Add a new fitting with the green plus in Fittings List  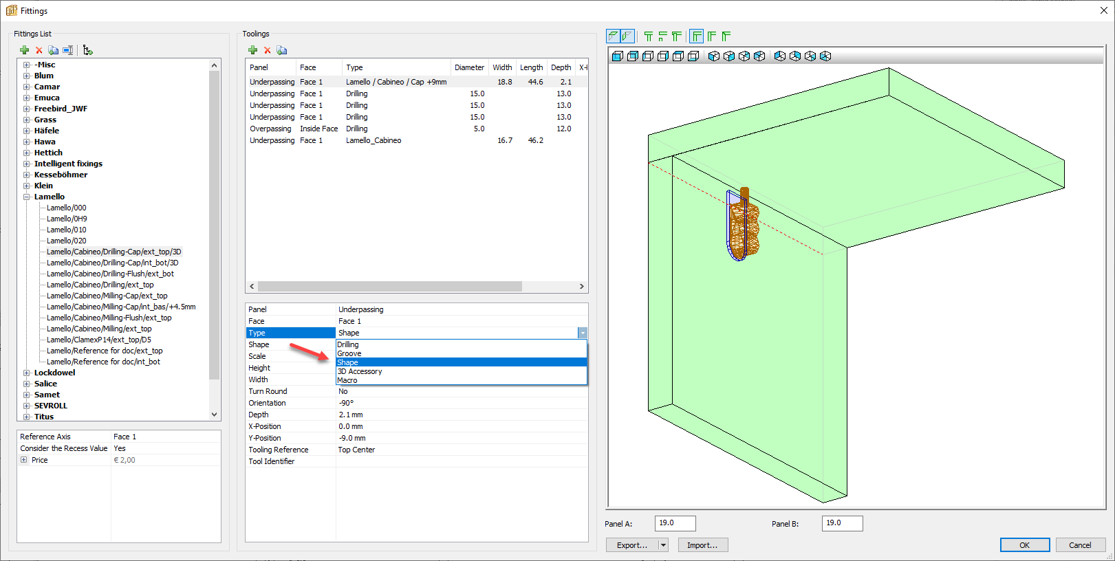click(x=25, y=50)
